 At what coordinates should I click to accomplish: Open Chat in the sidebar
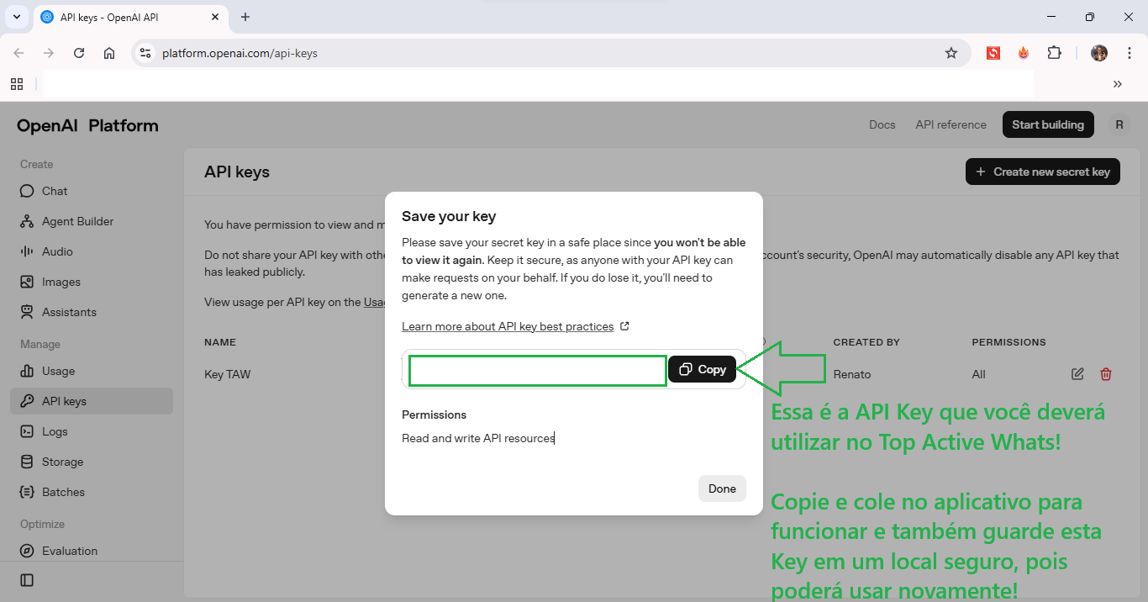point(55,191)
